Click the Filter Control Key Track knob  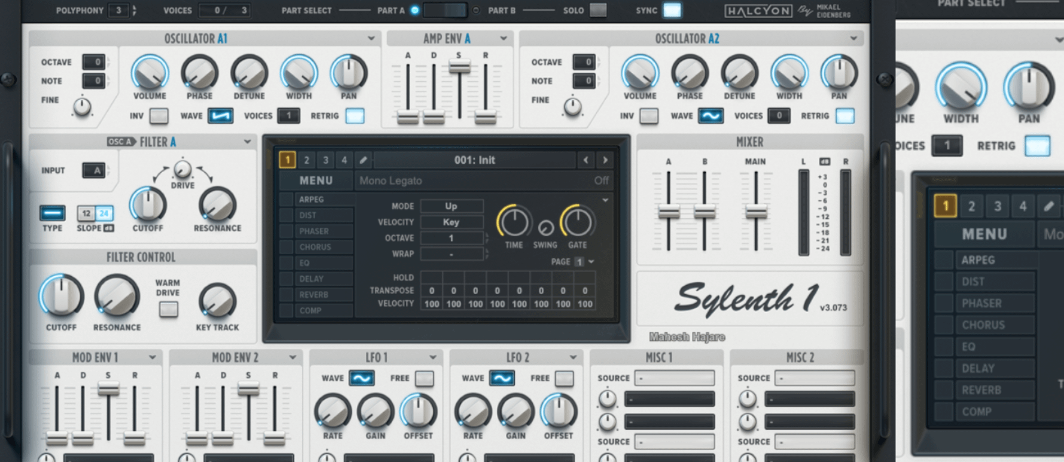pyautogui.click(x=217, y=301)
